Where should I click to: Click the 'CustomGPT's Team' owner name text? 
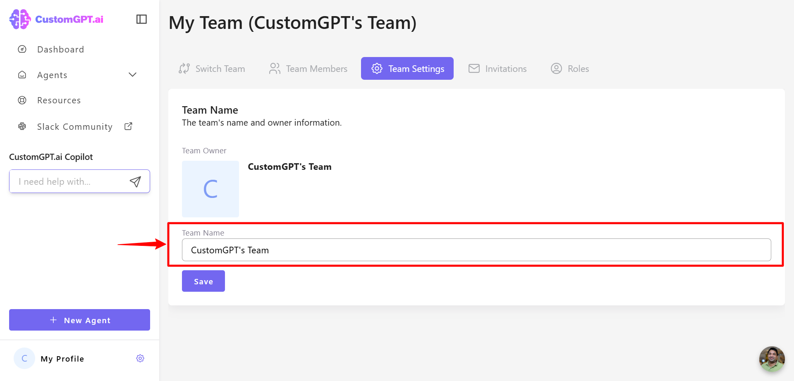[289, 167]
